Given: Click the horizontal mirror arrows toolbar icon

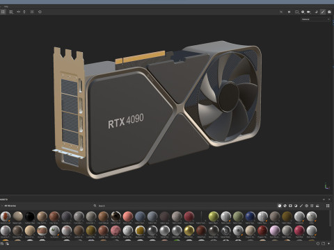Looking at the screenshot, I should tap(19, 12).
